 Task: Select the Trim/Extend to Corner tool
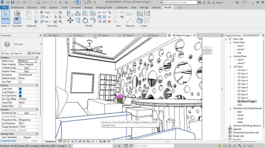(x=93, y=21)
